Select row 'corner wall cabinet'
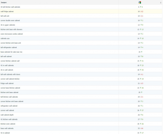Screen dimensions: 163x134 coord(81,110)
